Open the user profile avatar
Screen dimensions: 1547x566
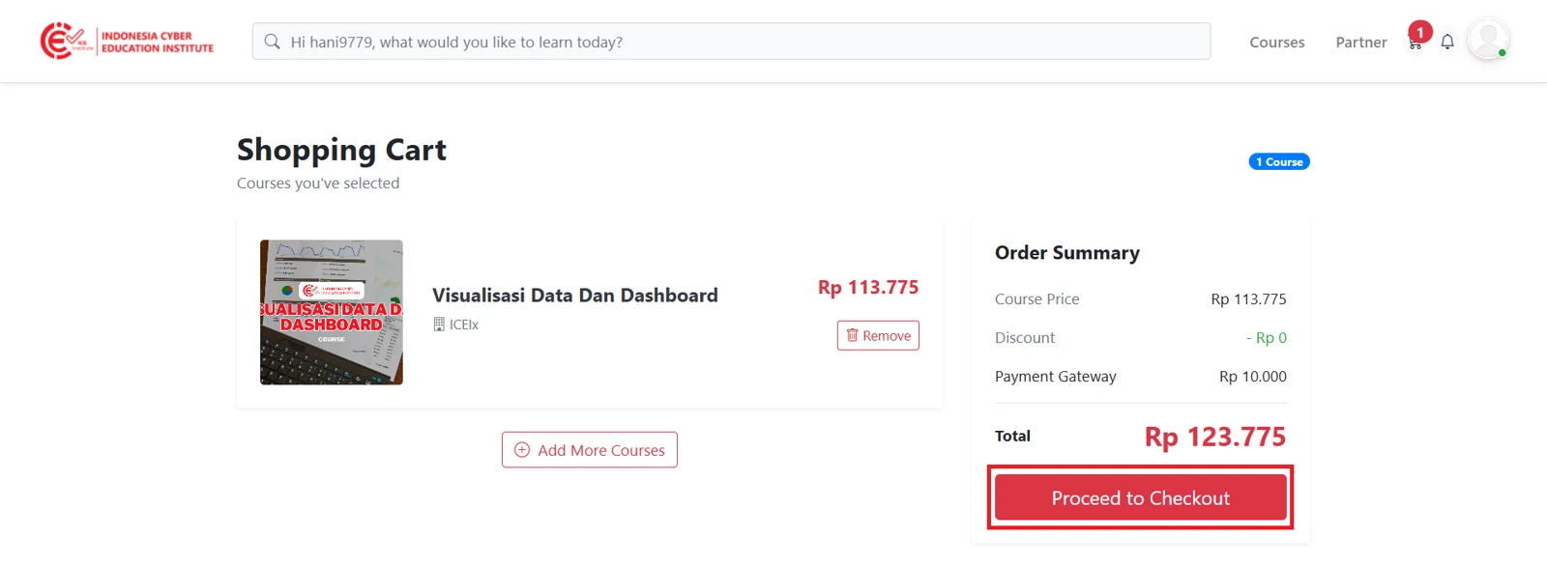1488,41
